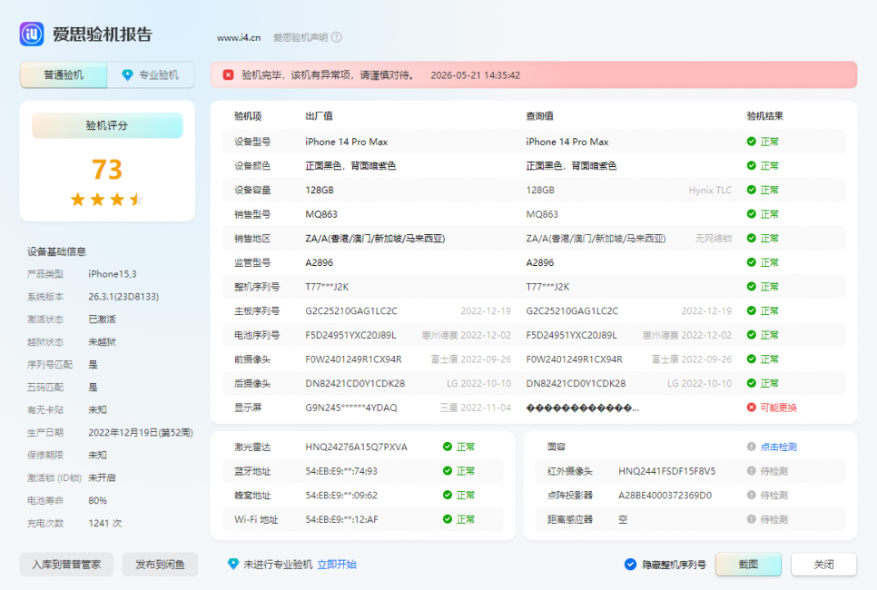Toggle the 隐藏整机序列号 checkbox
The height and width of the screenshot is (590, 877).
(630, 565)
